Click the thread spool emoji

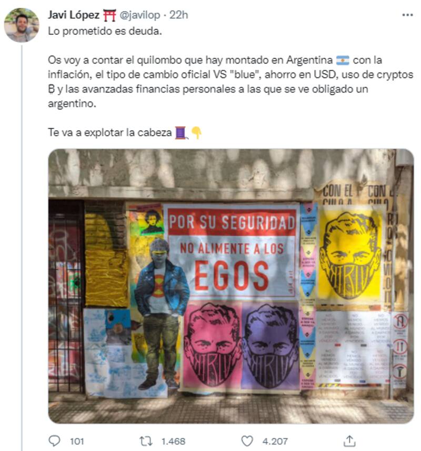182,133
